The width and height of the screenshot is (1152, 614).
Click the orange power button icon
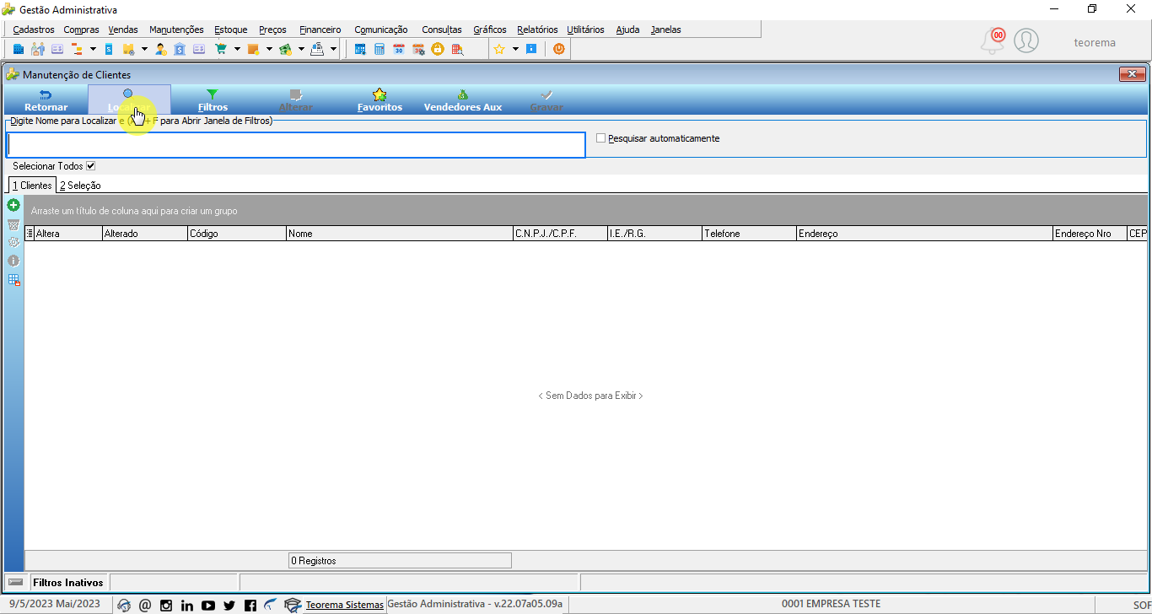coord(558,49)
